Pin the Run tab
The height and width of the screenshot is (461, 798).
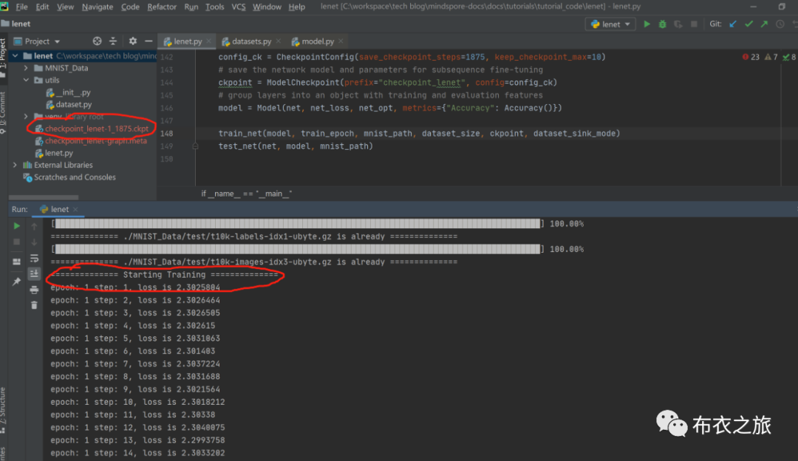point(16,281)
